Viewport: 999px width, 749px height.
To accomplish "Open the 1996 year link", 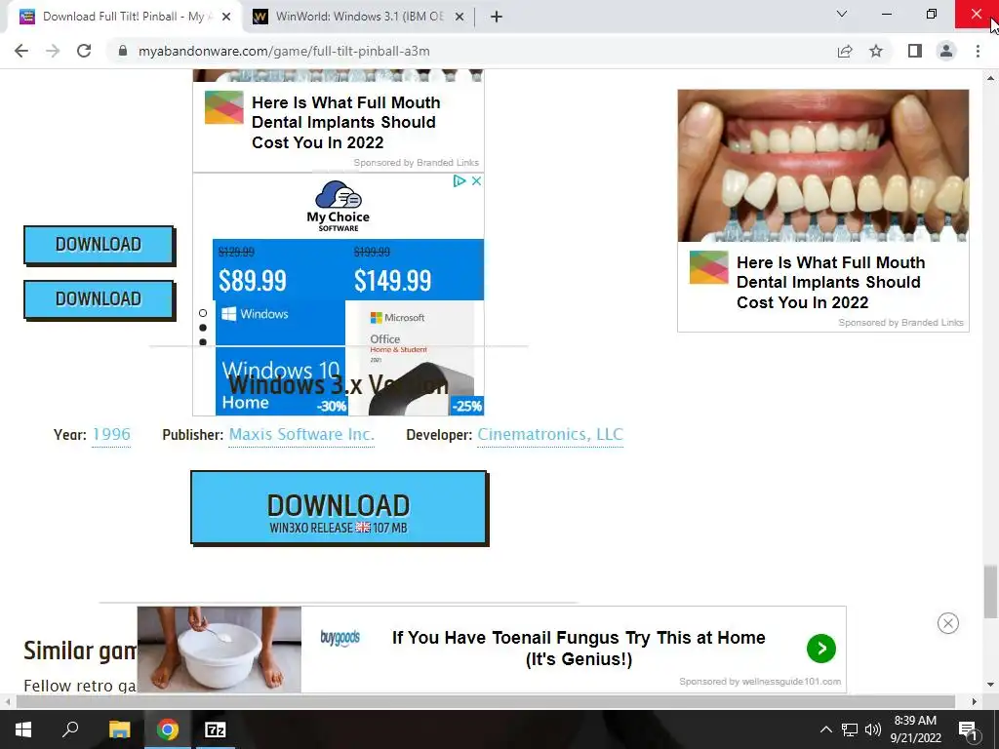I will 111,434.
